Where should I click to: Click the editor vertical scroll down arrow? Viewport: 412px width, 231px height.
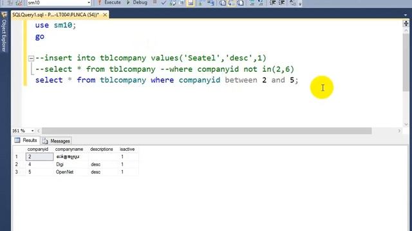pyautogui.click(x=406, y=124)
